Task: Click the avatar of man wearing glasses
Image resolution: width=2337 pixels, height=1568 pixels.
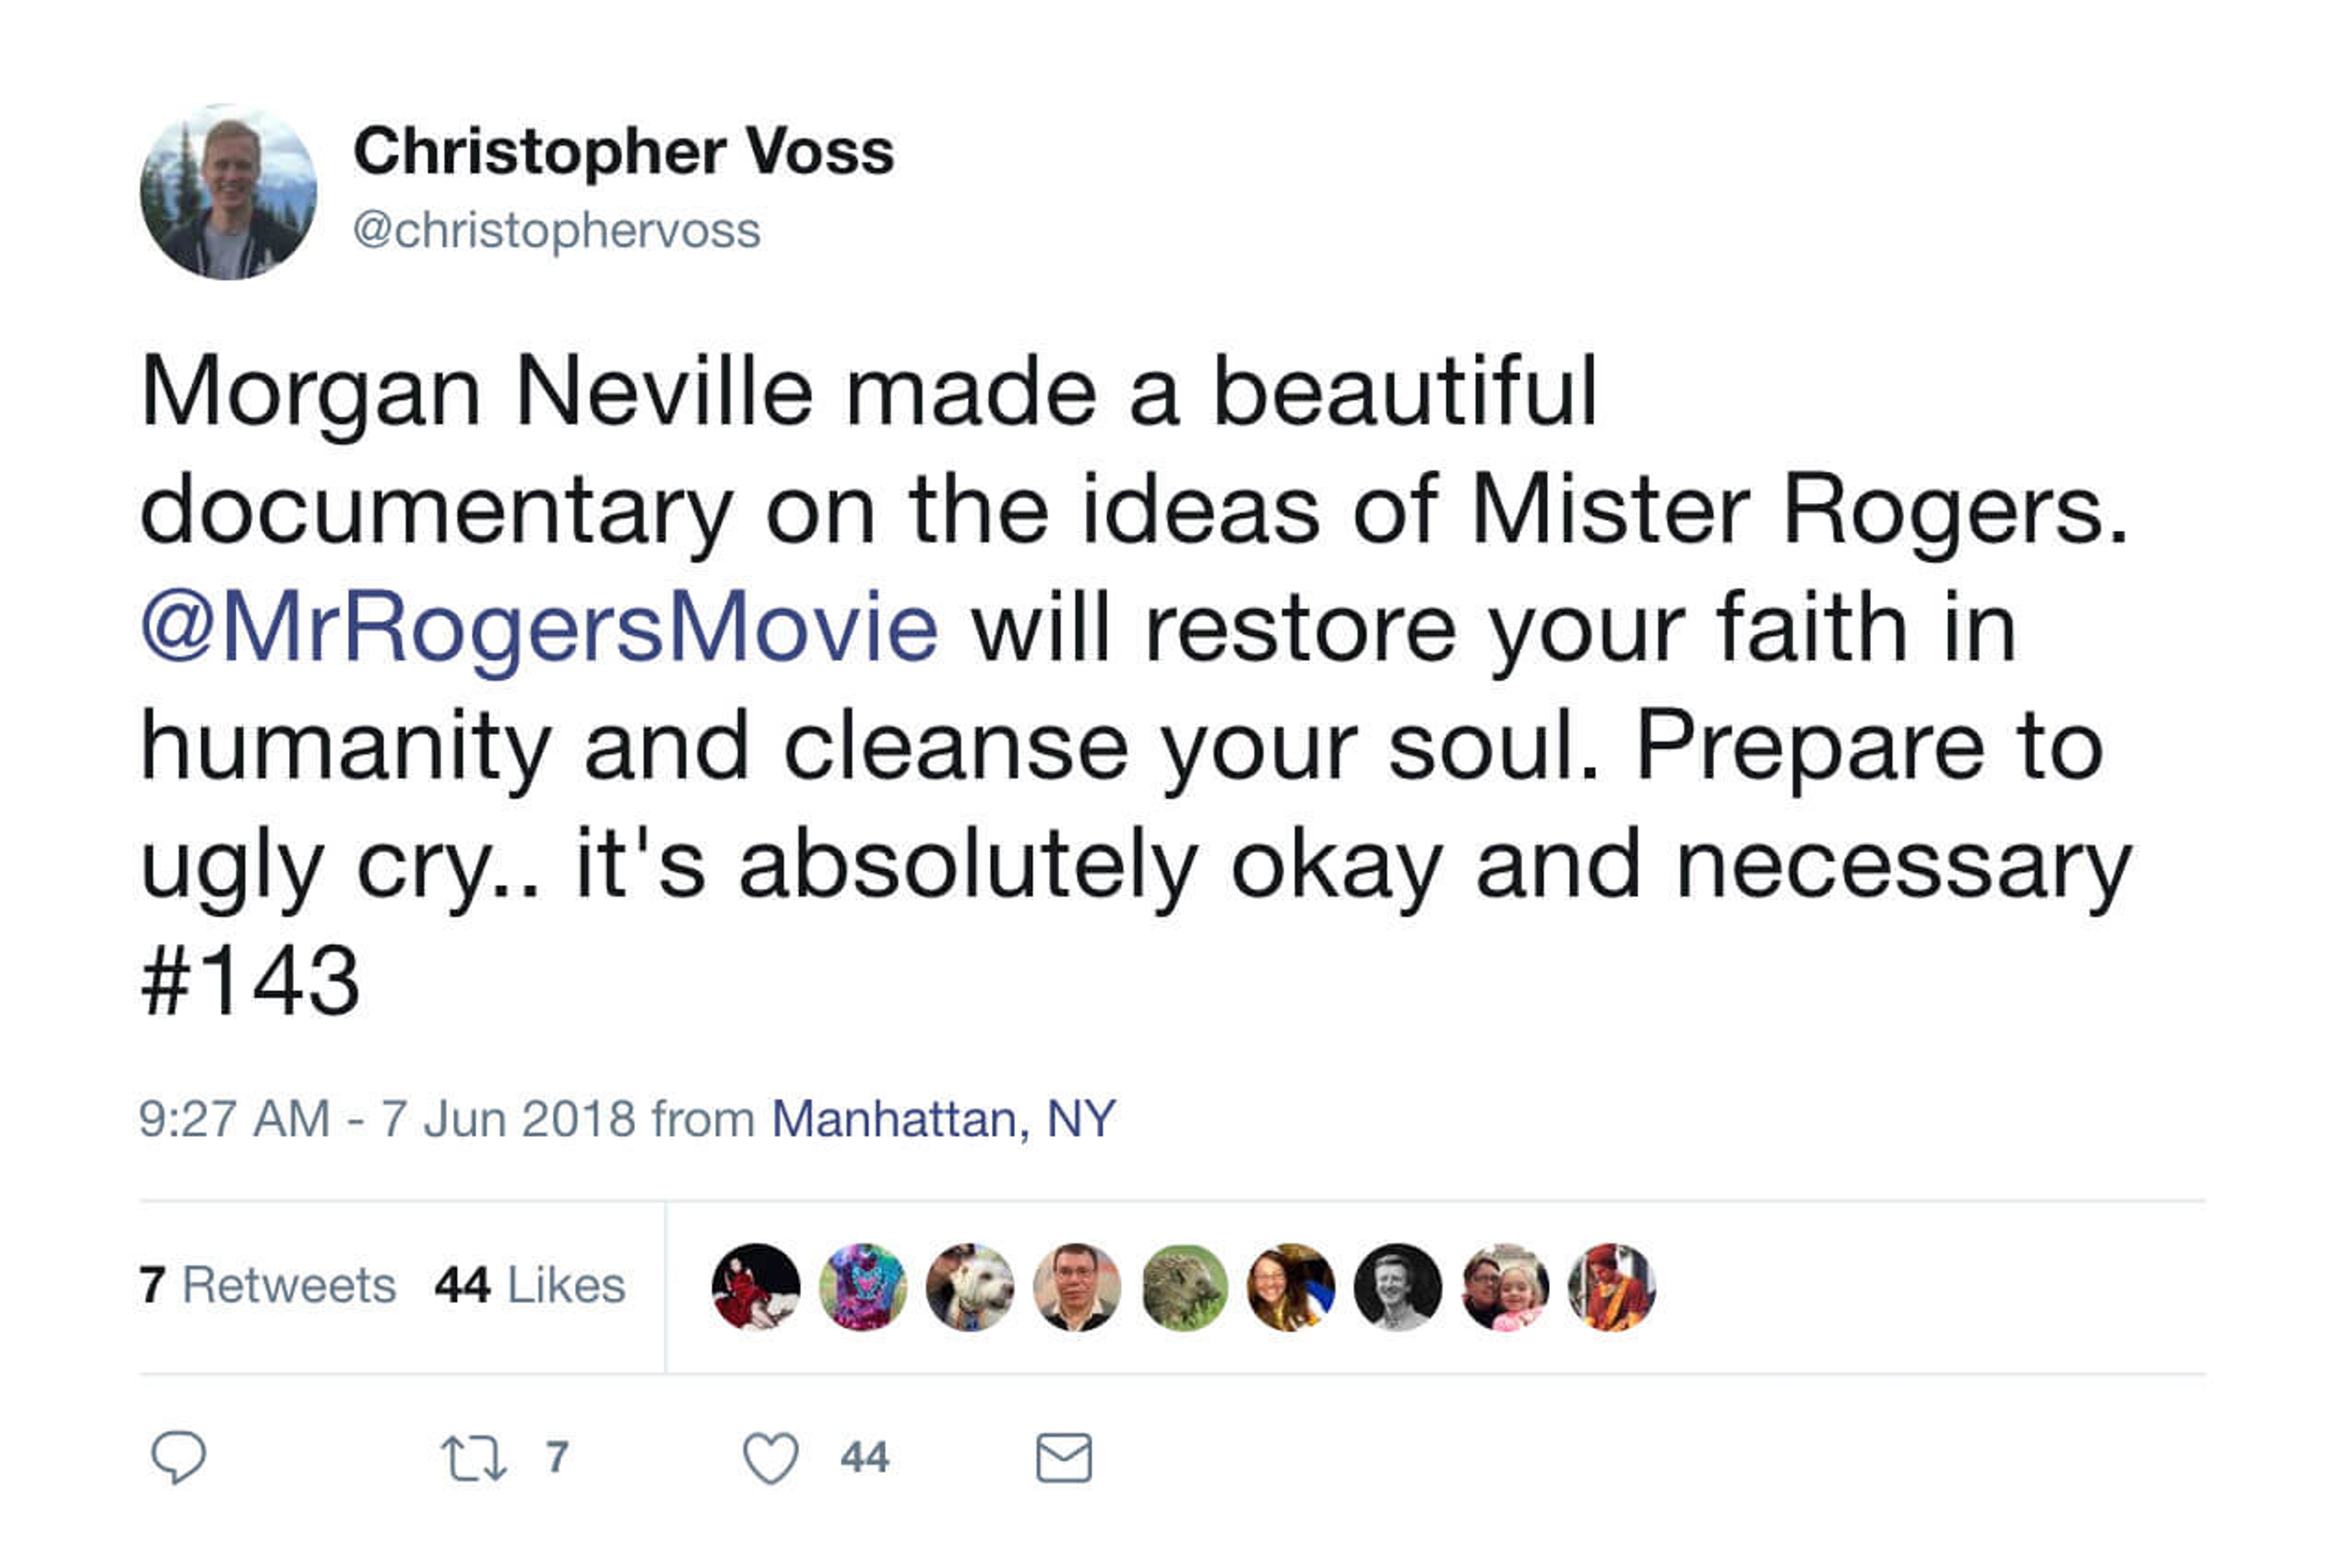Action: tap(1077, 1287)
